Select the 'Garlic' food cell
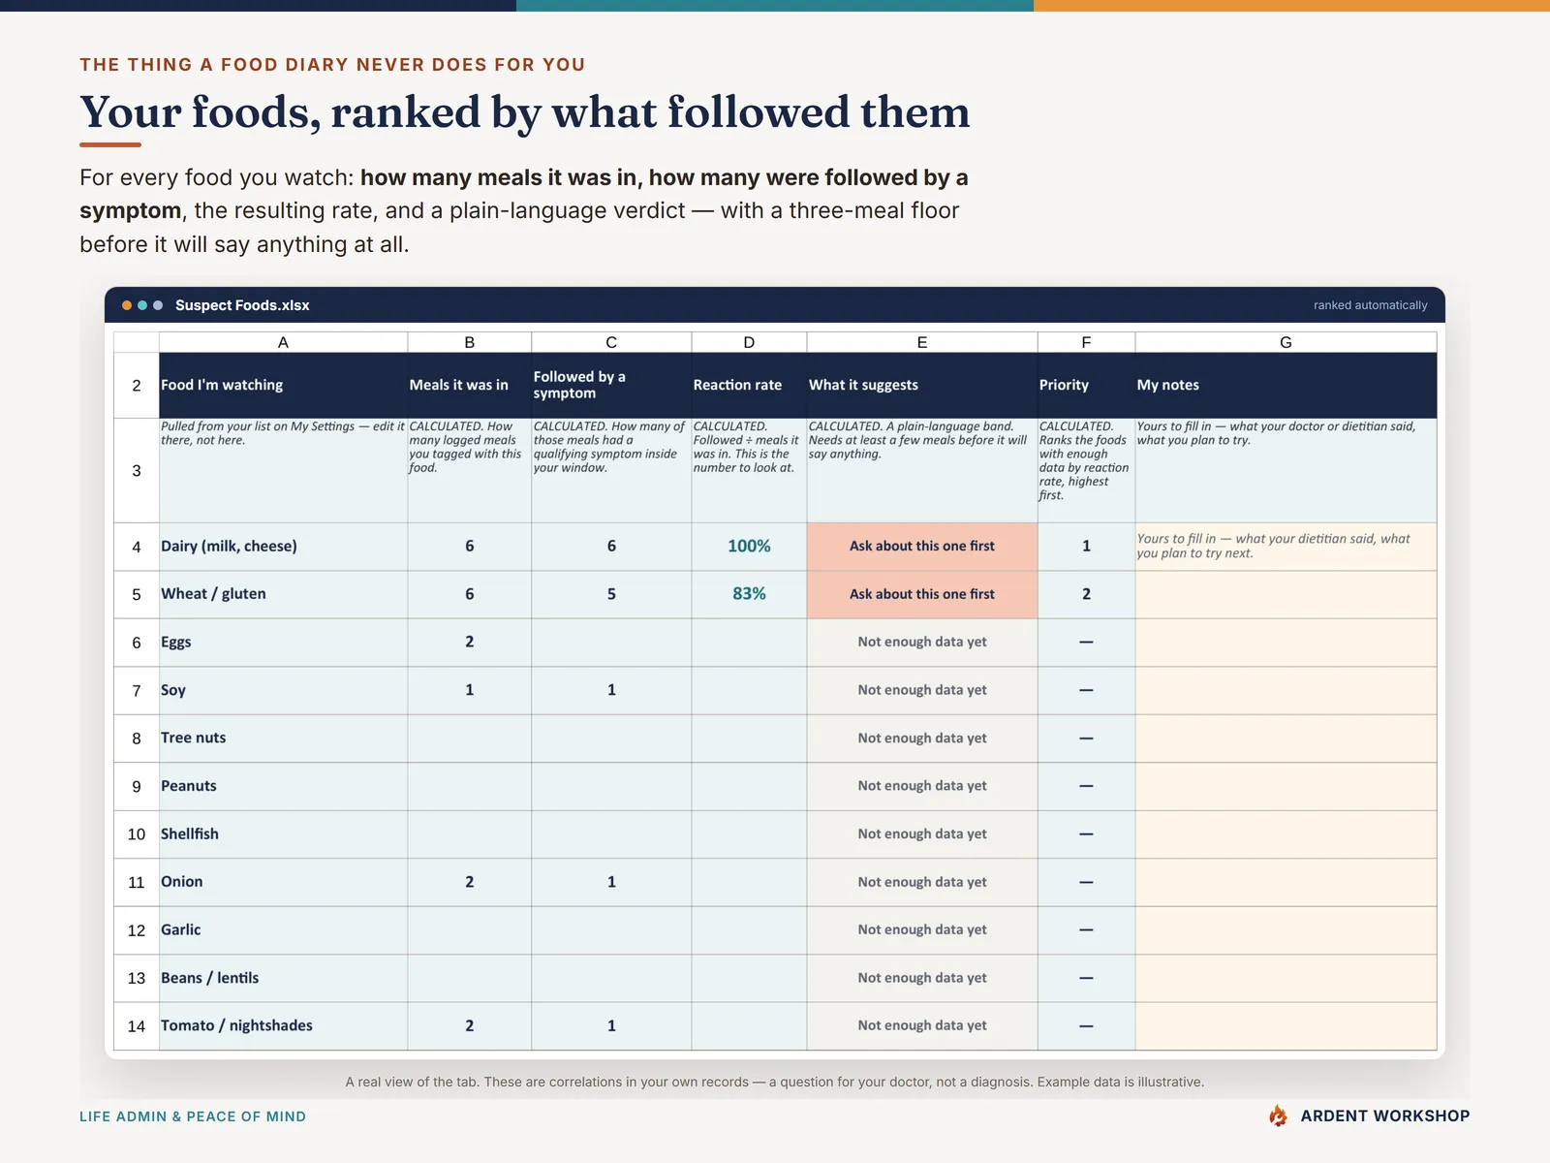 click(x=283, y=930)
